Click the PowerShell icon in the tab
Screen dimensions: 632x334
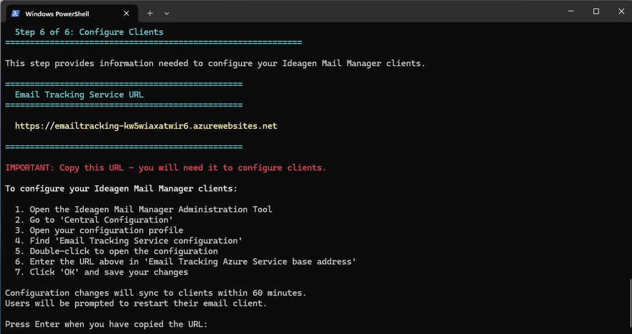click(15, 13)
